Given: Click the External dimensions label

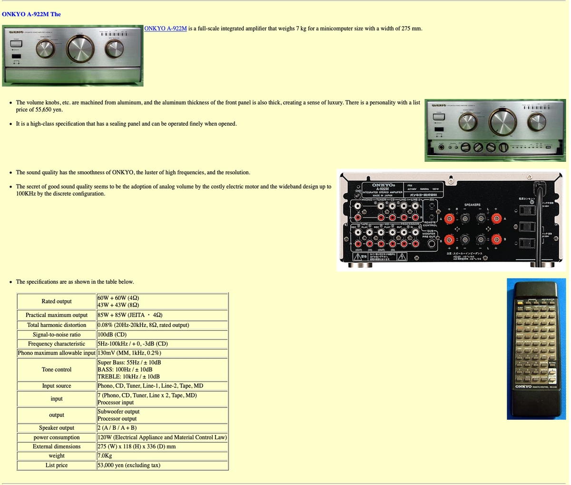Looking at the screenshot, I should pos(57,446).
